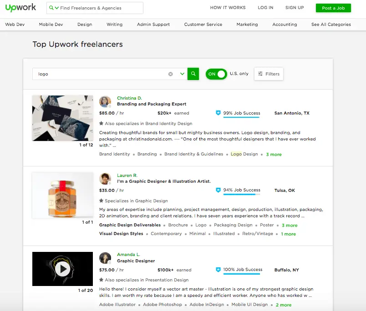Open Christina D.'s profile name link
The image size is (366, 311).
pos(129,98)
